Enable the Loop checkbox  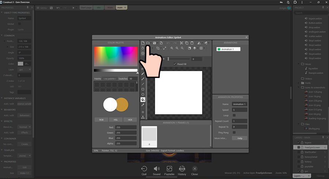tap(234, 115)
